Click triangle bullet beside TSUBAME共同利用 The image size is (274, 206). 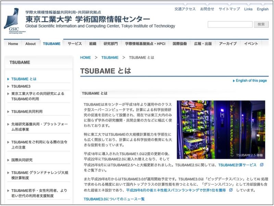pos(8,112)
